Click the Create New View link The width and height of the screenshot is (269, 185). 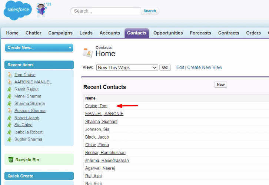point(205,67)
